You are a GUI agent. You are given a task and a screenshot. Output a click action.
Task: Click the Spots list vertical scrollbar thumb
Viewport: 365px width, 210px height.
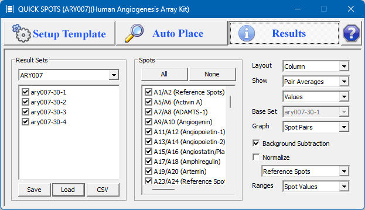tap(230, 101)
